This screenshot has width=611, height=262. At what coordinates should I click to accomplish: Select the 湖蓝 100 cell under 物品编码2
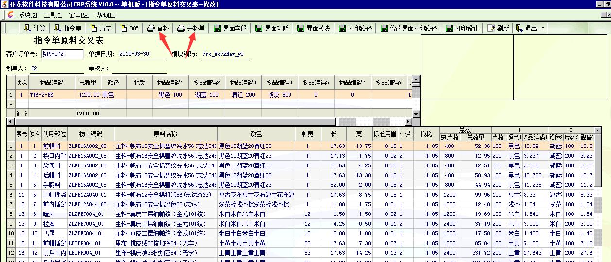[x=207, y=95]
